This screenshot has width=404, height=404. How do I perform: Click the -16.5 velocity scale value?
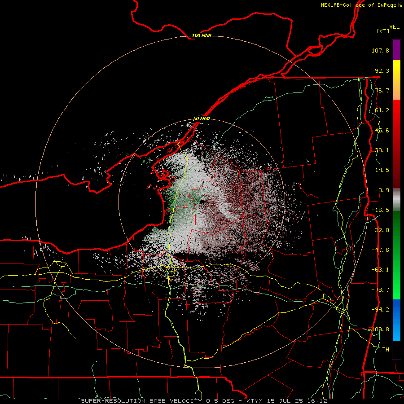point(380,210)
